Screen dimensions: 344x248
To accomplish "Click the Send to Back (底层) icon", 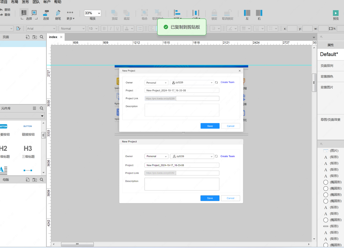I will pyautogui.click(x=126, y=13).
